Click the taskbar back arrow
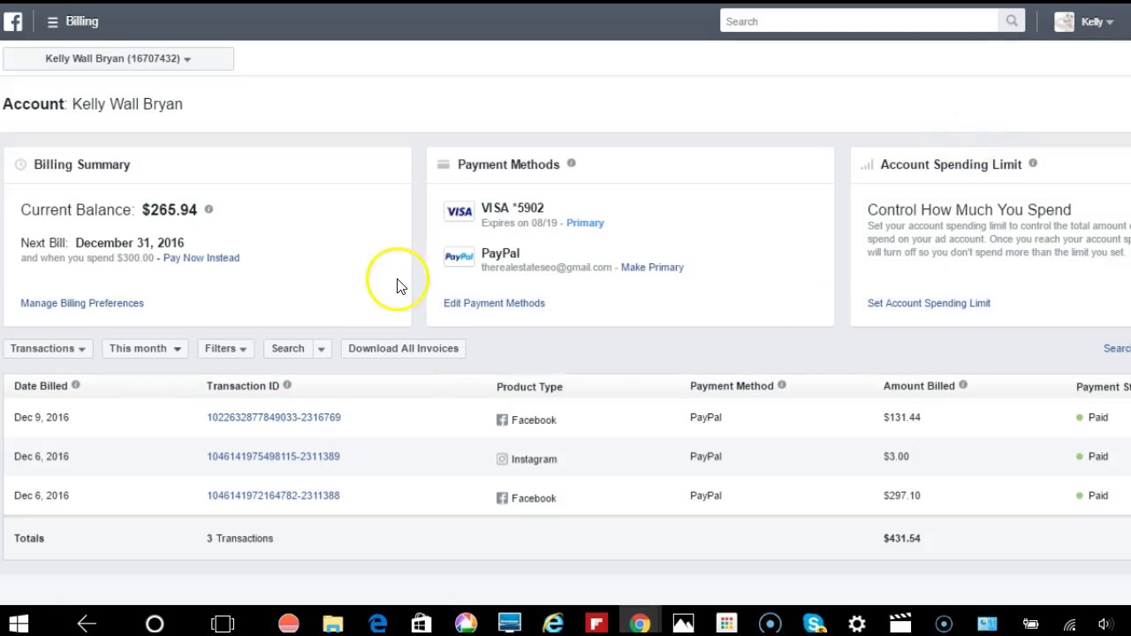Screen dimensions: 1131x636 [x=87, y=624]
